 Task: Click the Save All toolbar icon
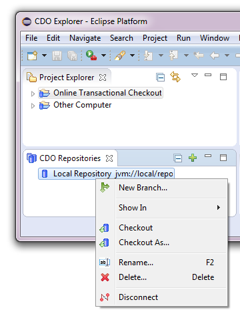point(72,55)
